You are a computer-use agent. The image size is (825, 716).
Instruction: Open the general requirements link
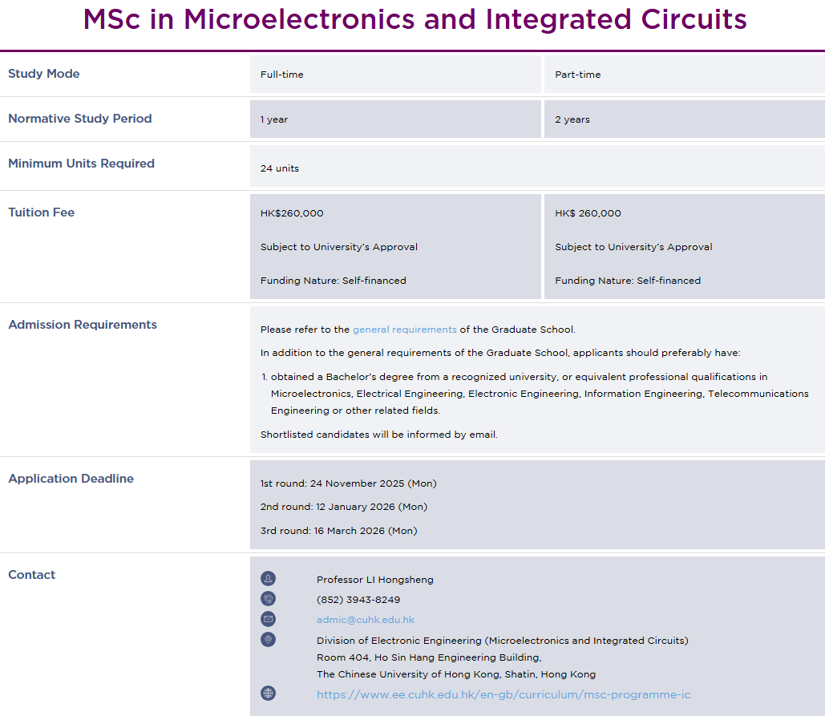(x=404, y=330)
